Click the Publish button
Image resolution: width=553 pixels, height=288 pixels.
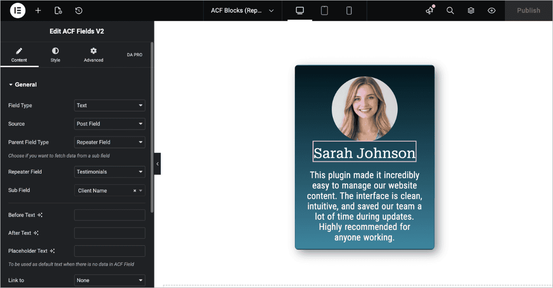(528, 11)
